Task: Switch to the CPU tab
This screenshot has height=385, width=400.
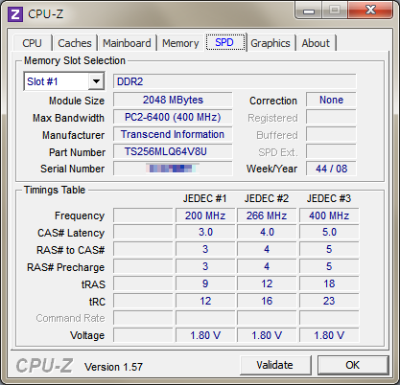Action: pyautogui.click(x=32, y=43)
